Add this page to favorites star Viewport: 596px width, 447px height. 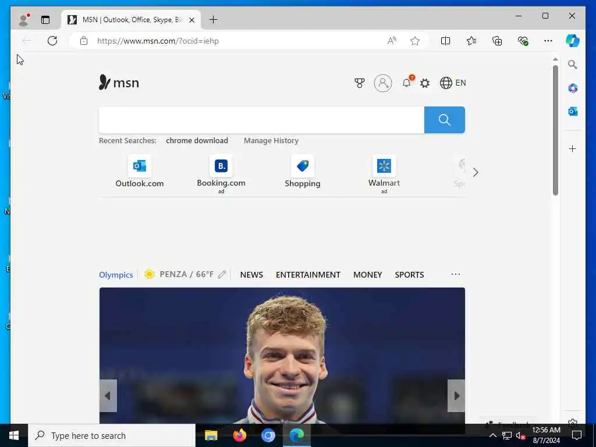(414, 41)
